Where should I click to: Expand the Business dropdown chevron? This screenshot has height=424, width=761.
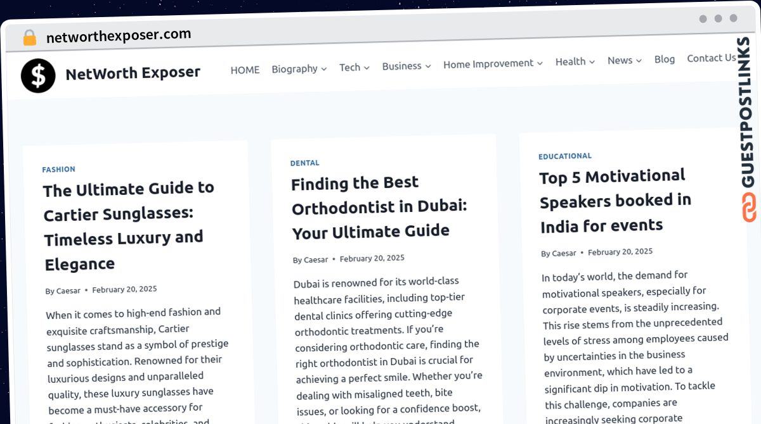pos(428,66)
